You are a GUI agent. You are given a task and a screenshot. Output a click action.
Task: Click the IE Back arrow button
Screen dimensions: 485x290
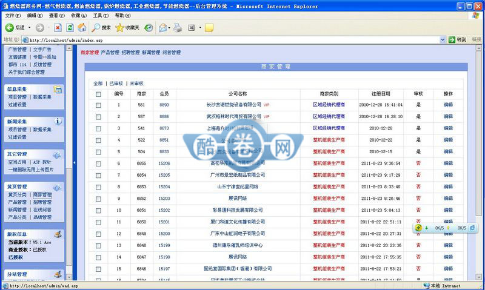pos(10,28)
